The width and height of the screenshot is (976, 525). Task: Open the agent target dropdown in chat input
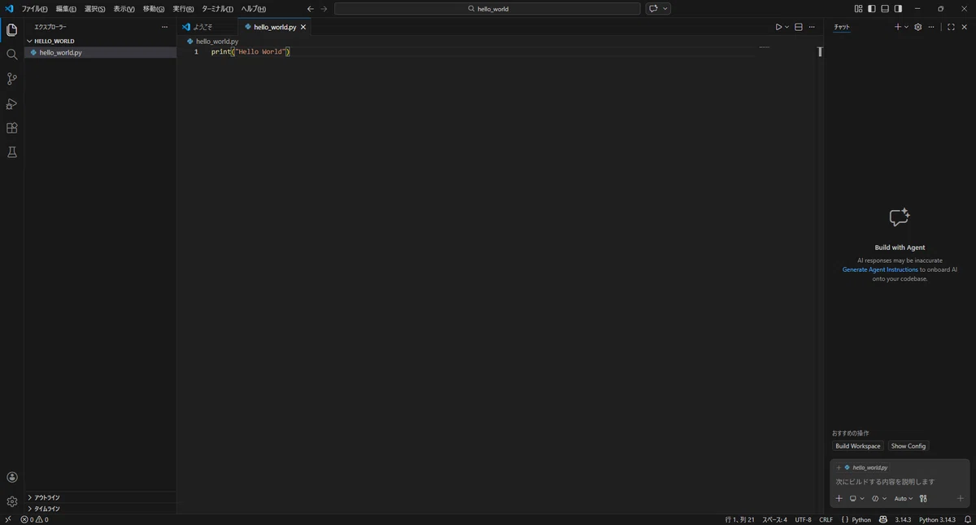coord(856,498)
